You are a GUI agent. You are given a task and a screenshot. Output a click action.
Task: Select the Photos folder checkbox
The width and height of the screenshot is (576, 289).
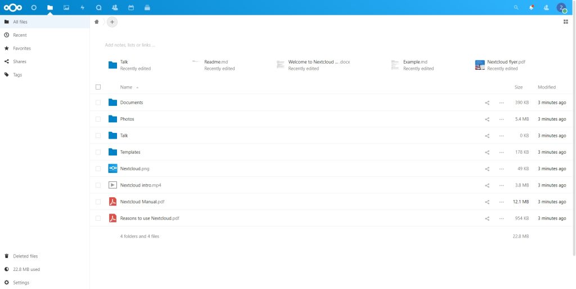[98, 119]
